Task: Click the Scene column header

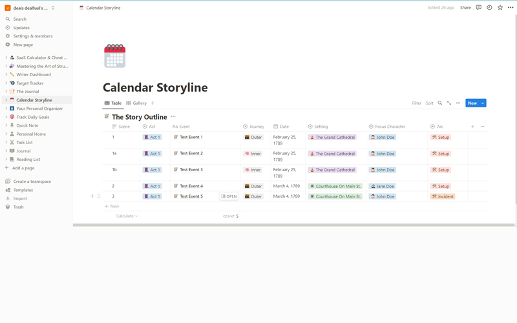Action: coord(121,127)
